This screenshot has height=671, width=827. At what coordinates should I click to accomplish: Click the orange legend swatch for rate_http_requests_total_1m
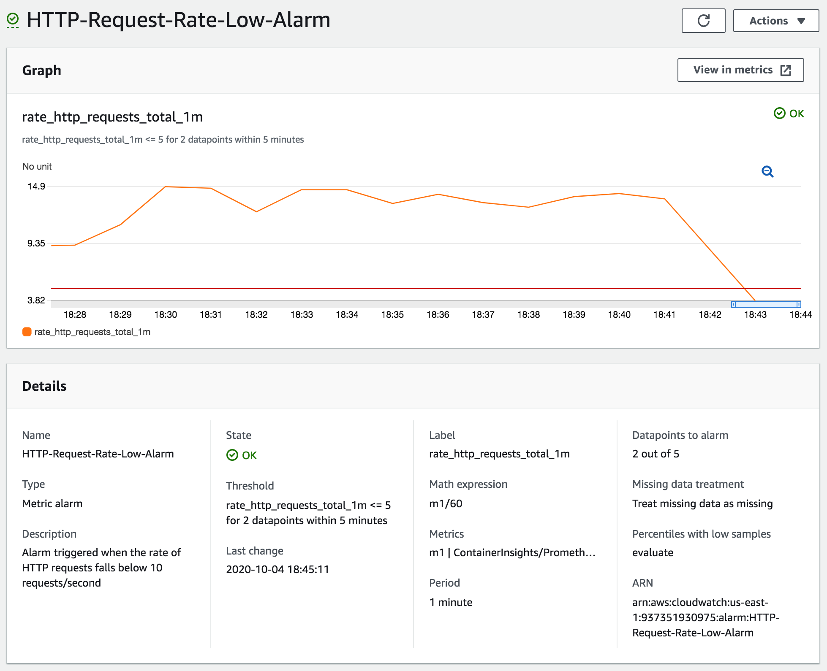coord(27,332)
